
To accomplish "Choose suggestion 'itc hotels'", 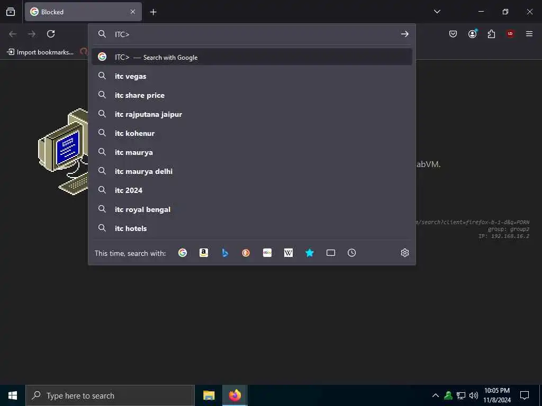I will pos(251,228).
